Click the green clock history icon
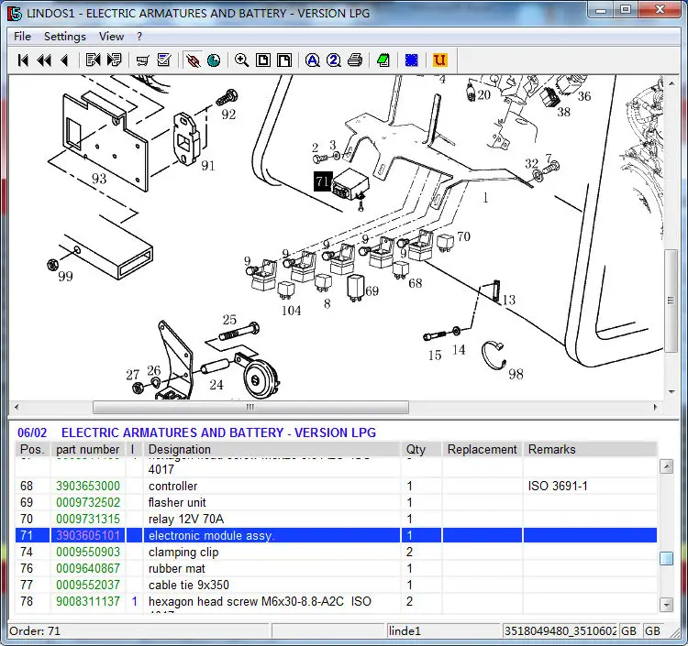 (214, 60)
